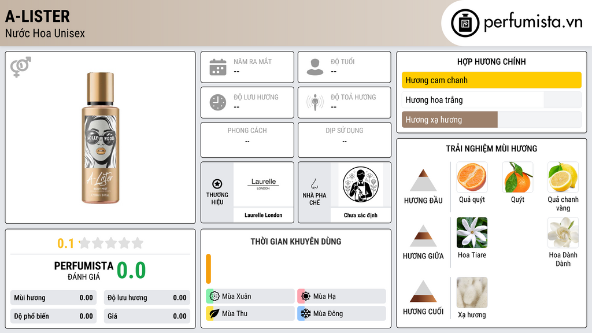The width and height of the screenshot is (592, 333).
Task: Click the first rating star
Action: 85,243
